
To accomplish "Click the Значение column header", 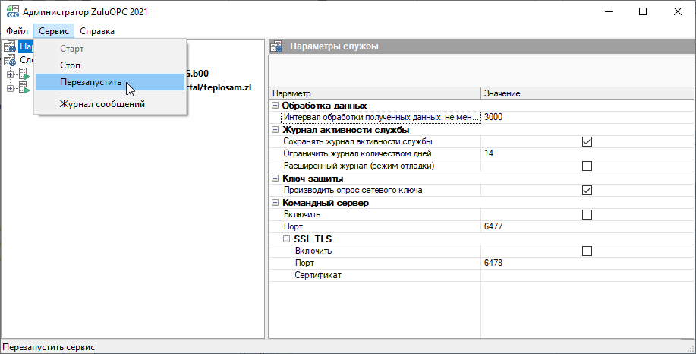I will pos(502,93).
